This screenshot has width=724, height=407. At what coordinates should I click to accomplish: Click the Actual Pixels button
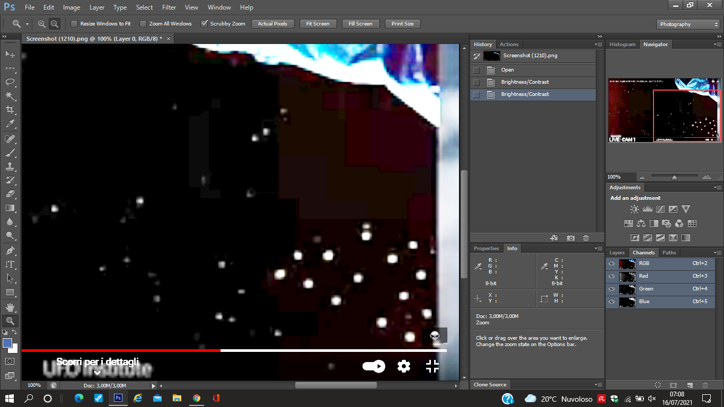[x=272, y=24]
